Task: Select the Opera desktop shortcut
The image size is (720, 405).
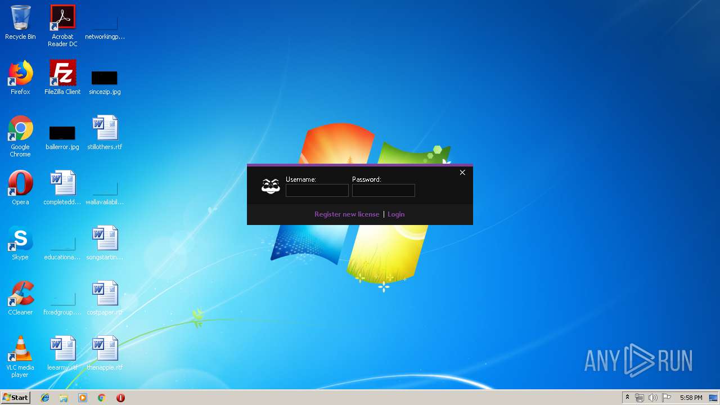Action: pos(20,188)
